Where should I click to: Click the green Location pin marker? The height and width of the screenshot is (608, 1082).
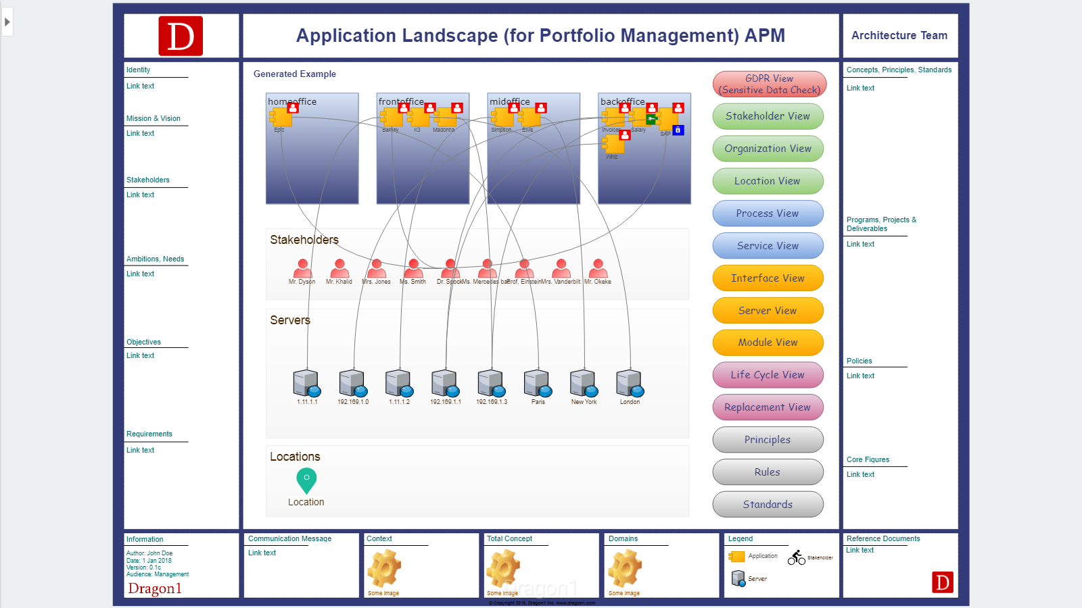[x=306, y=480]
